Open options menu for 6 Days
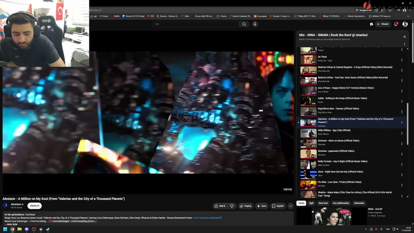The image size is (414, 233). 402,70
